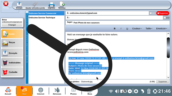The height and width of the screenshot is (96, 172).
Task: Zoom out with the minus icon
Action: point(130,91)
